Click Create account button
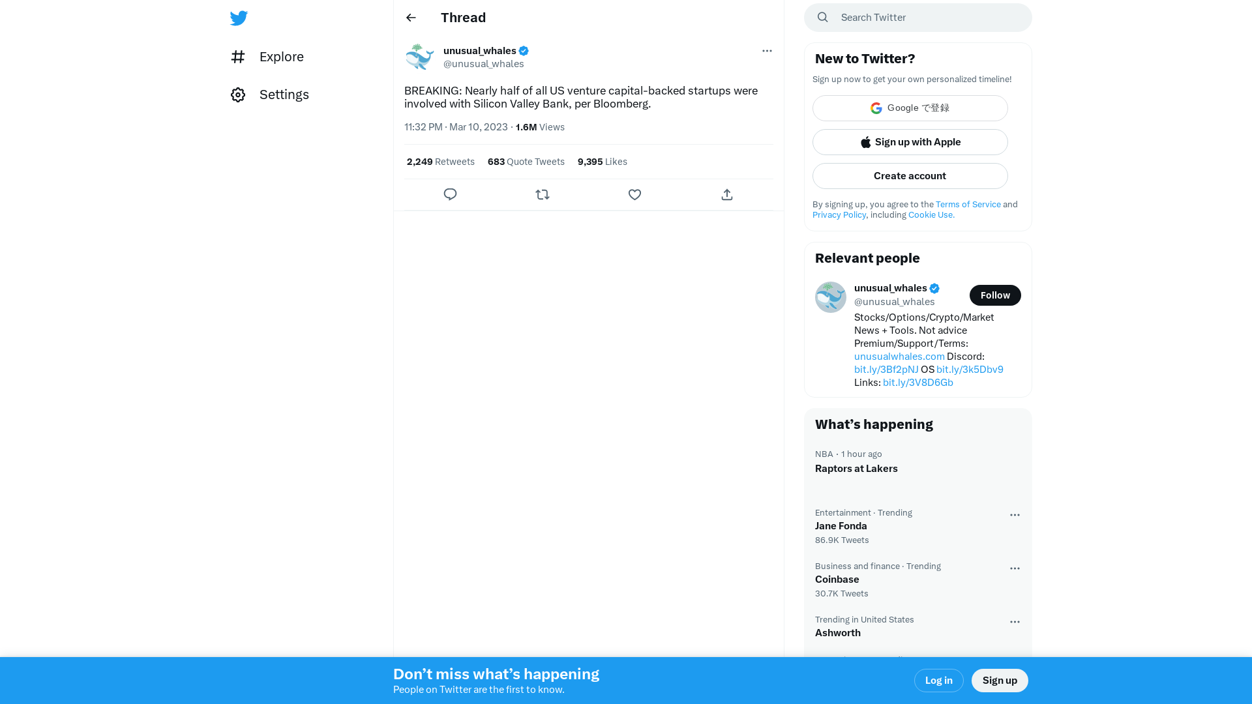Viewport: 1252px width, 704px height. (x=910, y=175)
